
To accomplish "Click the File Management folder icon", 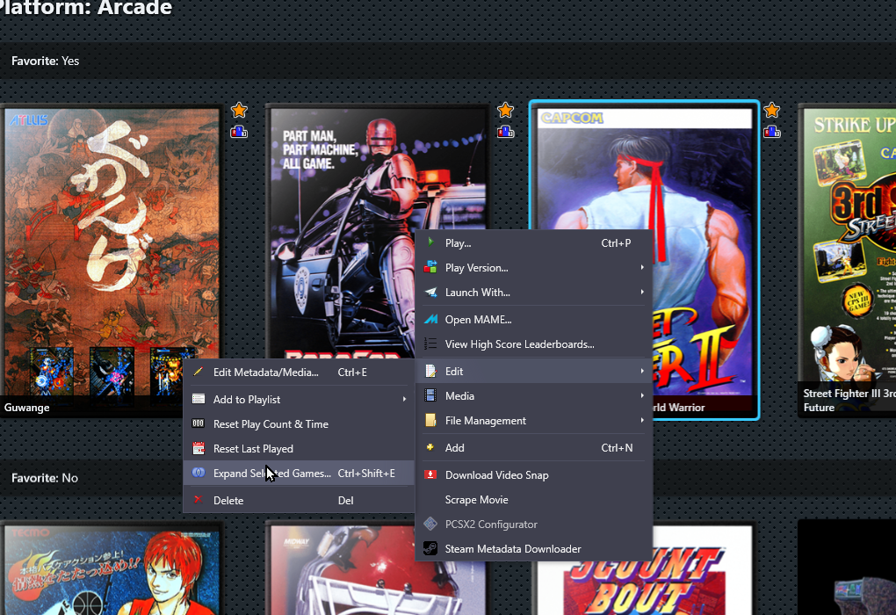I will (430, 420).
